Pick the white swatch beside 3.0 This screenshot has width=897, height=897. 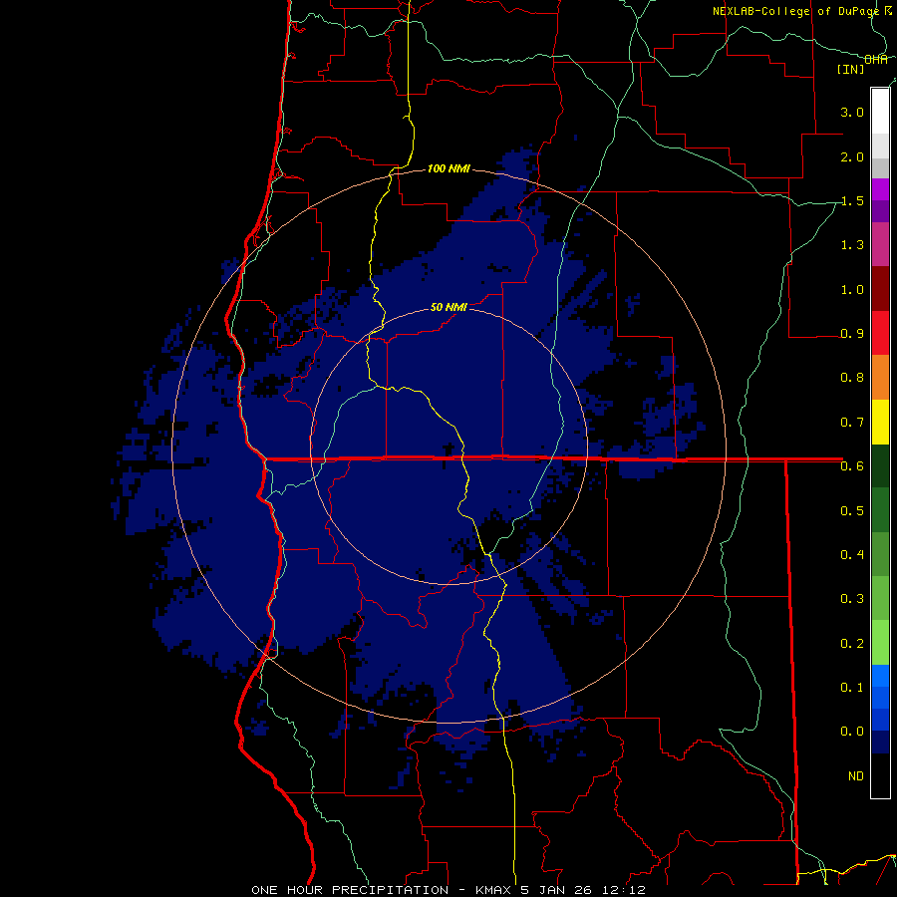click(880, 112)
